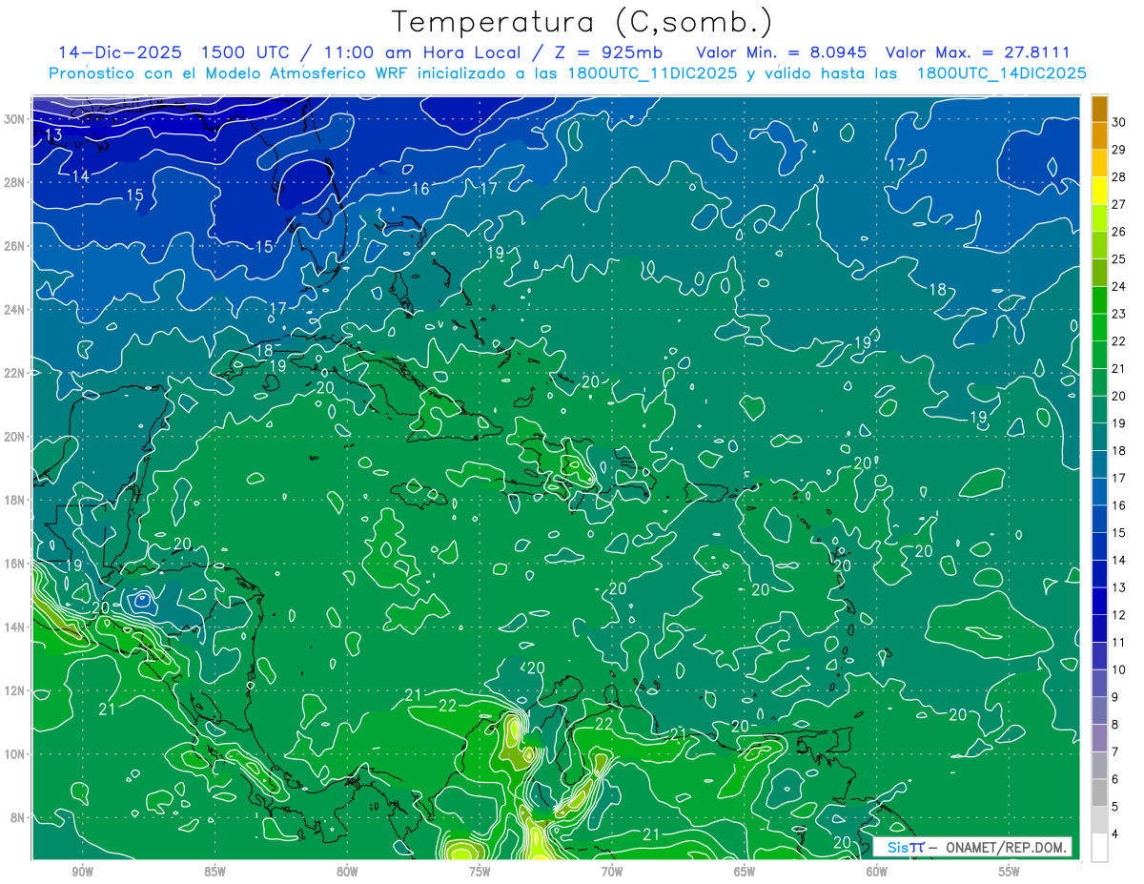1144x884 pixels.
Task: Click the '16N' latitude axis label
Action: point(14,564)
